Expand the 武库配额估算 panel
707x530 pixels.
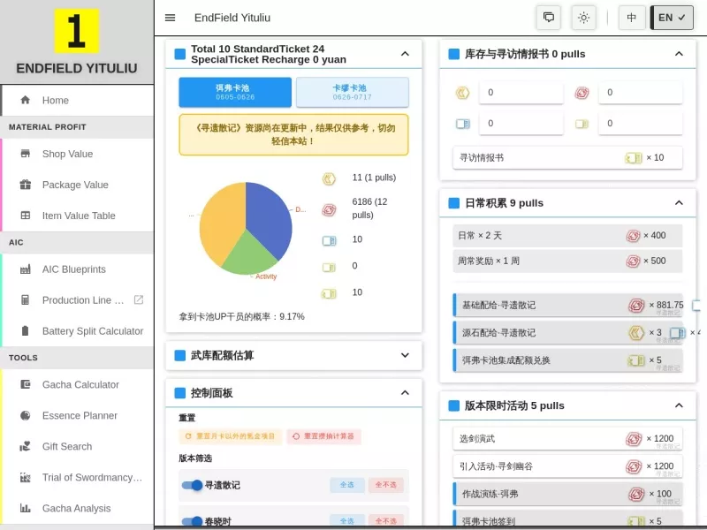[405, 355]
